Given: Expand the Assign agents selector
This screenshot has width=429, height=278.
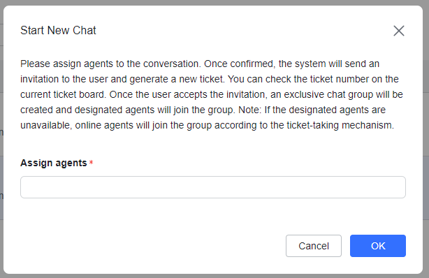Looking at the screenshot, I should coord(213,187).
